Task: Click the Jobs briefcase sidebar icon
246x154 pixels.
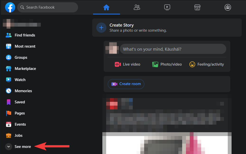Action: coord(9,135)
